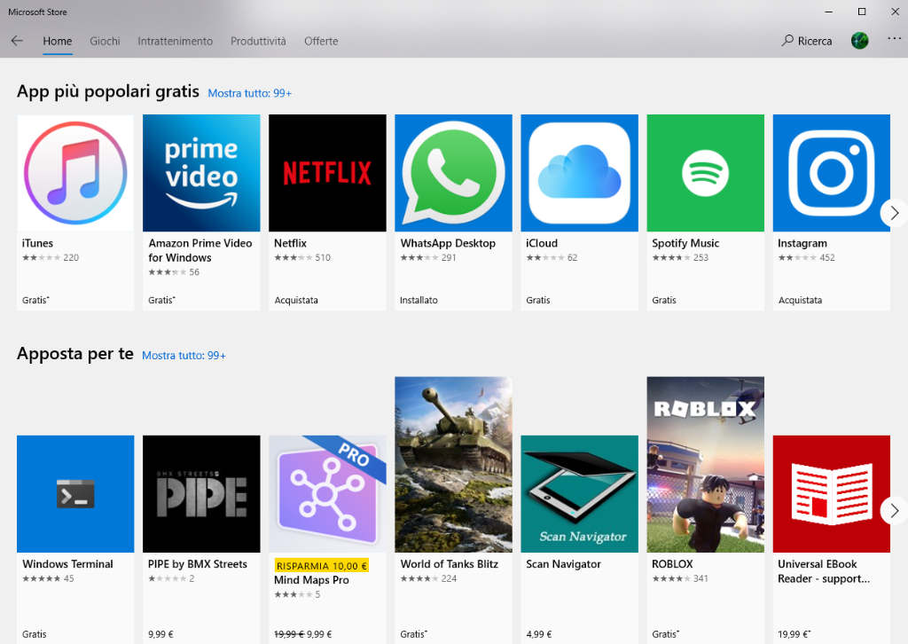Open the Mind Maps Pro tile
The width and height of the screenshot is (908, 644).
(x=327, y=539)
